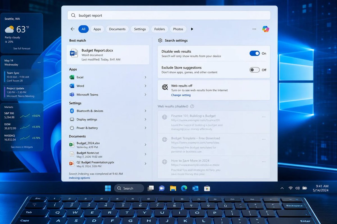Click the Search settings gear icon
The image size is (337, 224).
coord(160,40)
